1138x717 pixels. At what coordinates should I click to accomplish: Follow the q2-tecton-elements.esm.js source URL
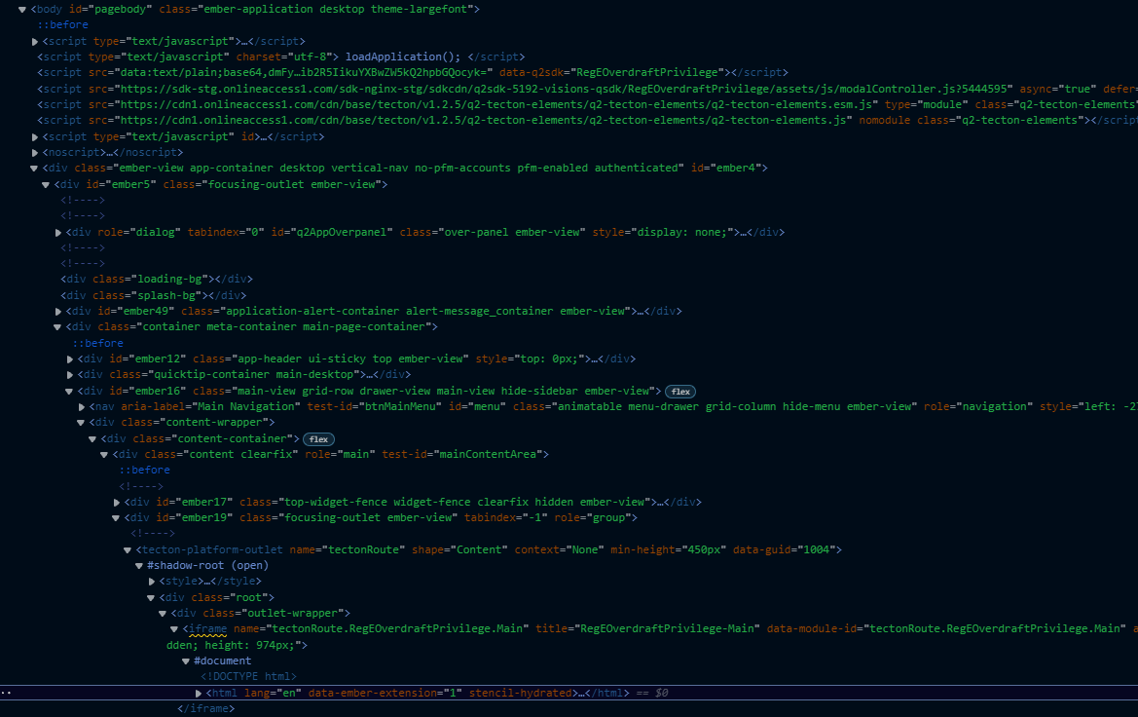[x=496, y=104]
